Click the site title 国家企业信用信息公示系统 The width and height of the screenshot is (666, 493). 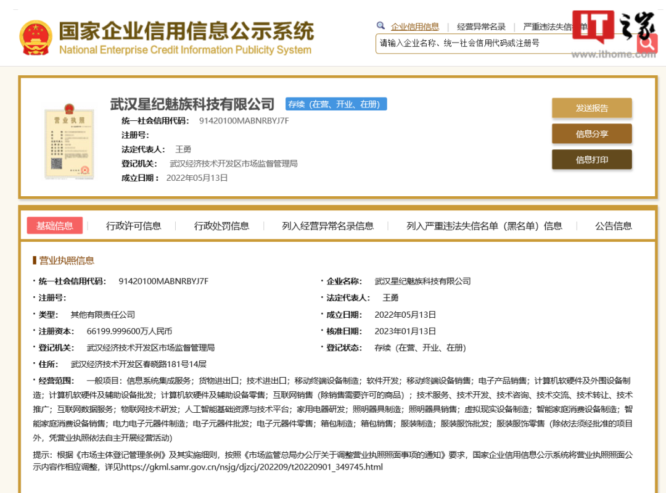(186, 31)
